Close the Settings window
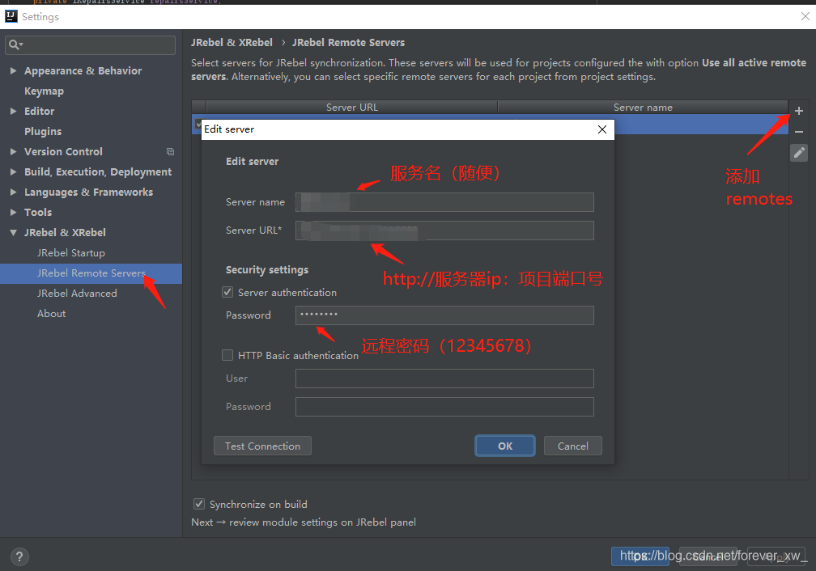The height and width of the screenshot is (571, 816). click(x=805, y=17)
